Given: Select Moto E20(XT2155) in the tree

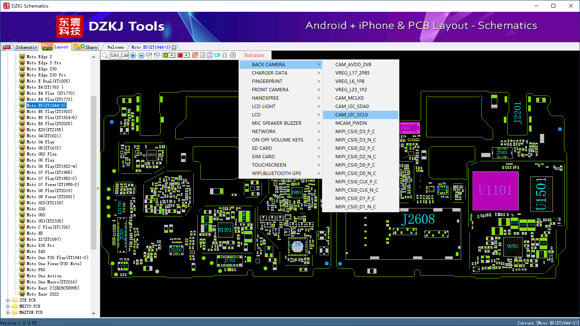Looking at the screenshot, I should [x=45, y=130].
